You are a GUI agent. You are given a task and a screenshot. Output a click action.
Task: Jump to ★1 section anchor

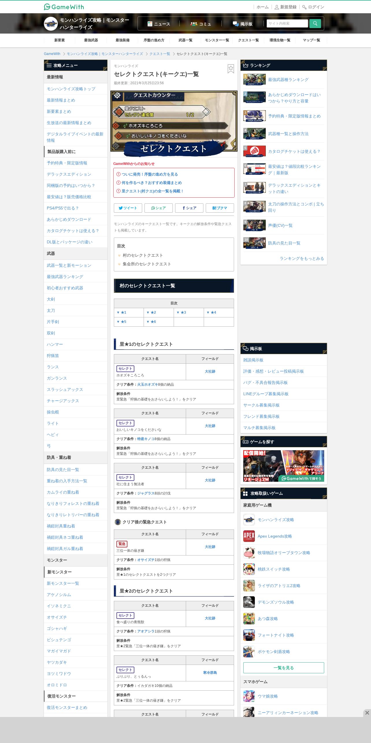(x=122, y=312)
